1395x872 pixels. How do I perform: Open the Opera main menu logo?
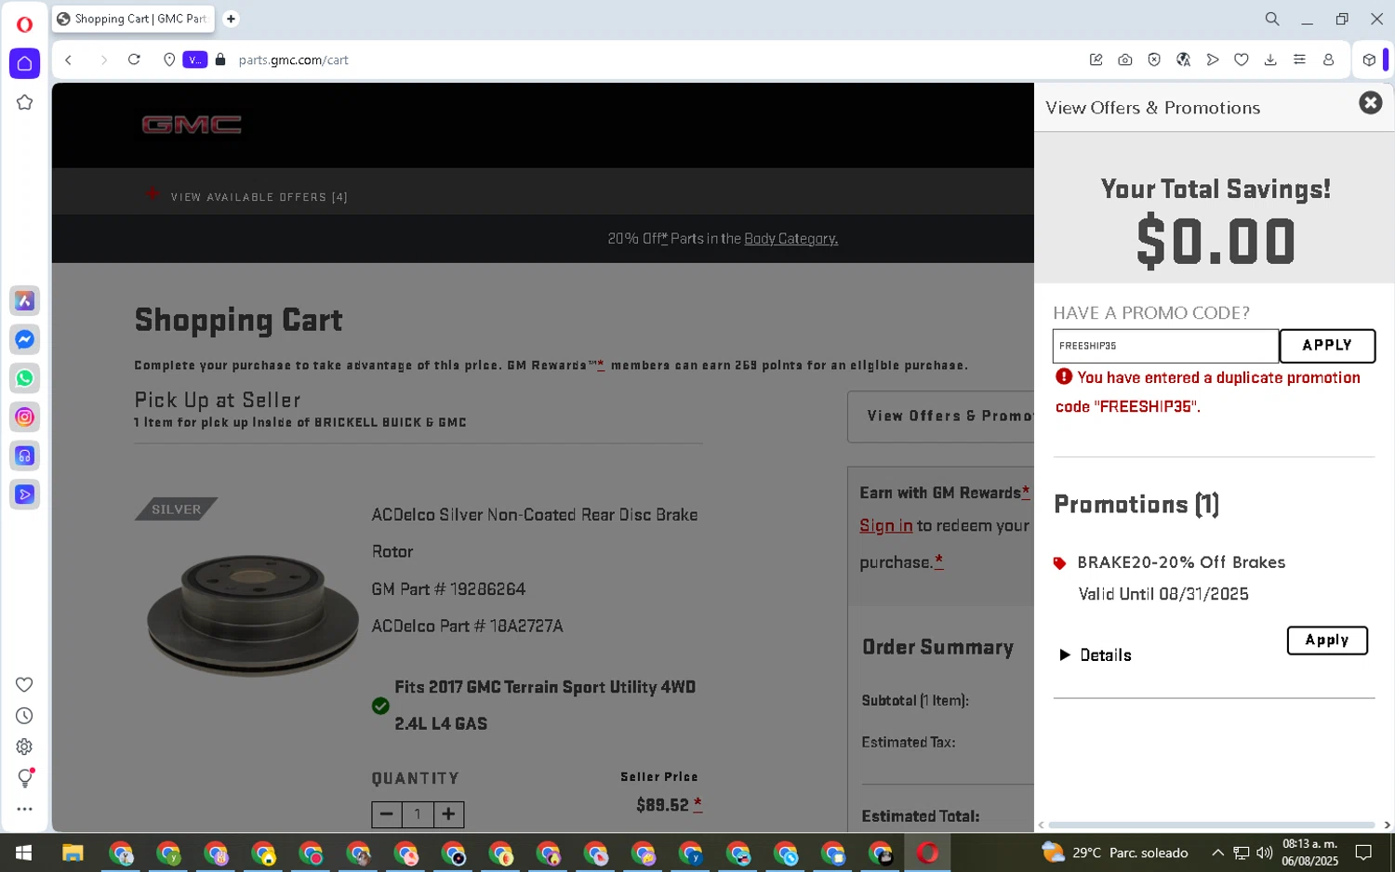[x=24, y=24]
